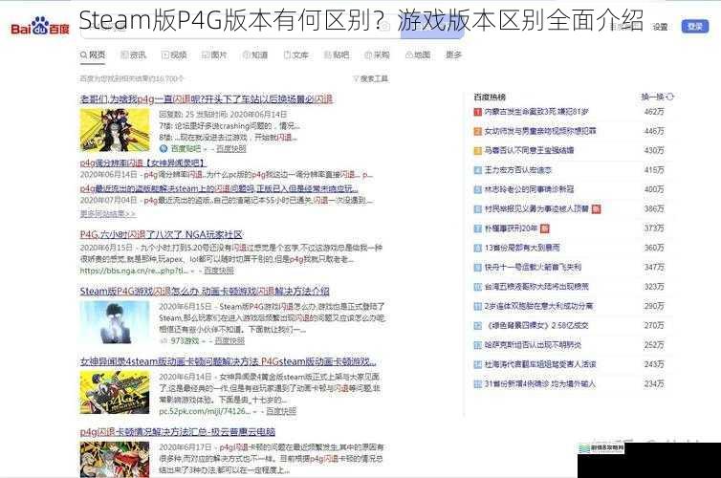
Task: Switch to the 视频 tab
Action: point(174,54)
